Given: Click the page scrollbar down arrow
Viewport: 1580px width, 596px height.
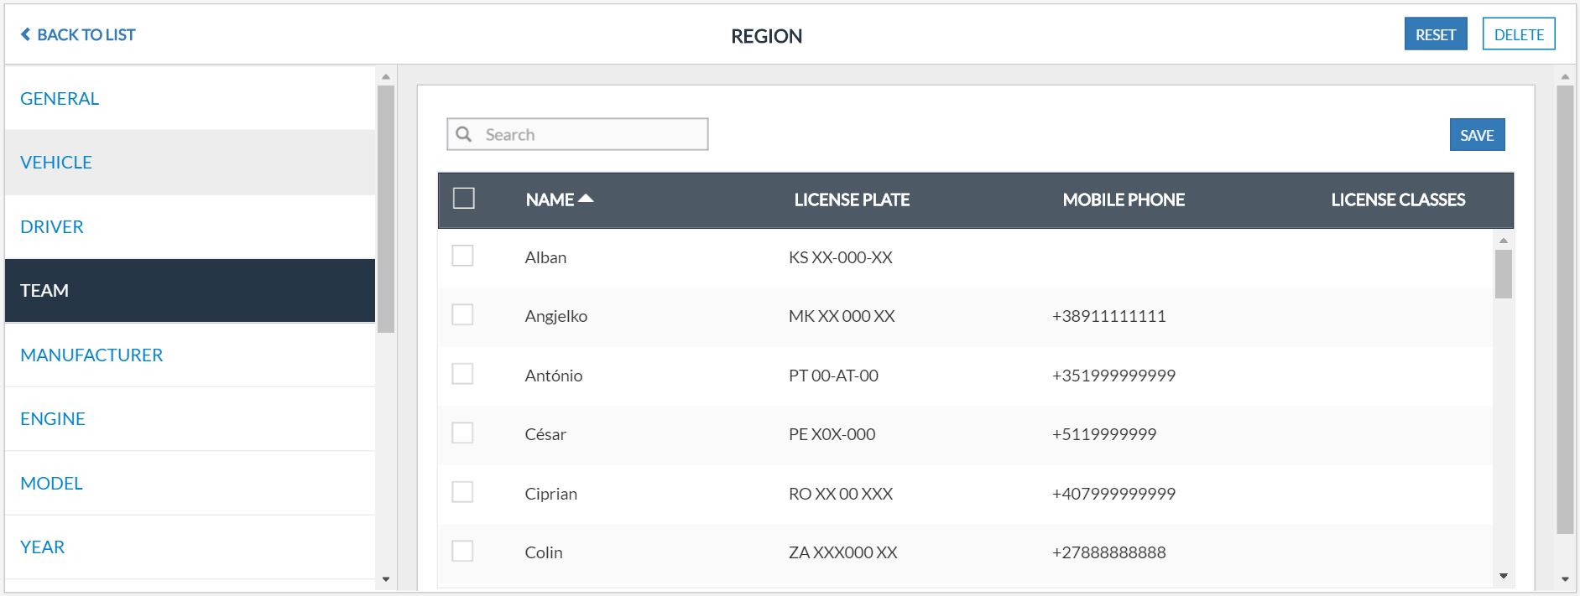Looking at the screenshot, I should (x=1565, y=579).
